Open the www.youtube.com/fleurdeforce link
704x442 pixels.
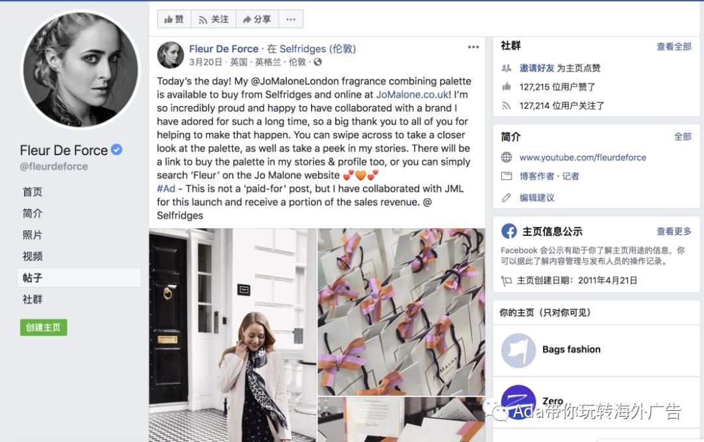583,158
